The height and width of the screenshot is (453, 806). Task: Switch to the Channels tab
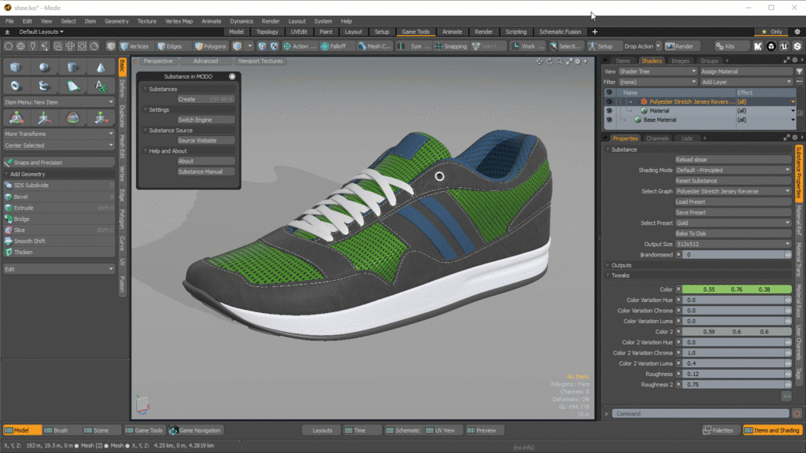[657, 138]
